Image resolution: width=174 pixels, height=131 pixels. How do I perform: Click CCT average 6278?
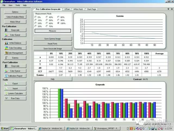pyautogui.click(x=159, y=72)
